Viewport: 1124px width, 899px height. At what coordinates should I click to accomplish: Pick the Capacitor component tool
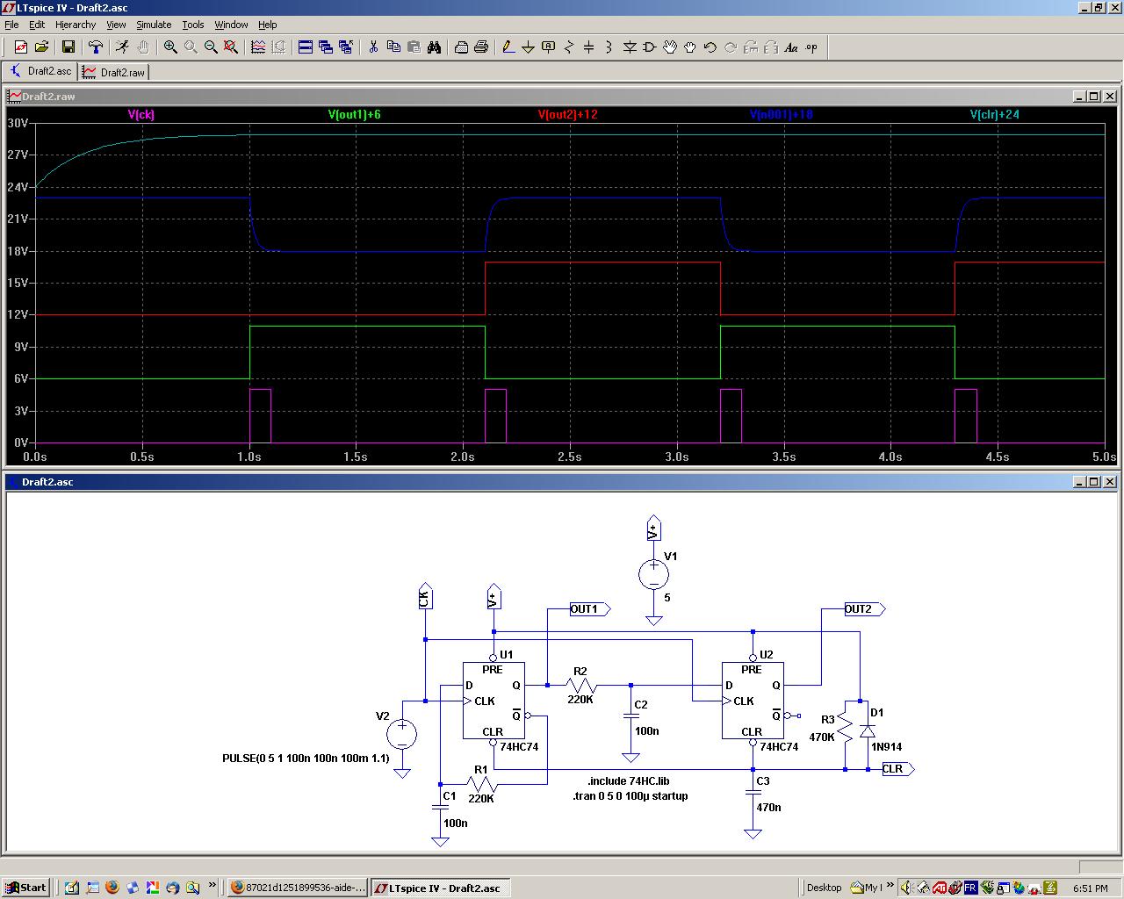point(588,47)
